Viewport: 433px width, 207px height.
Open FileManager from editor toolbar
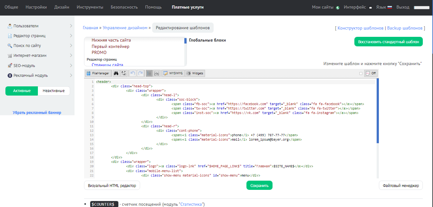point(98,73)
